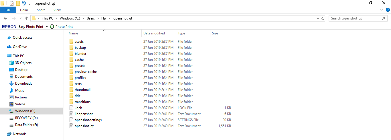Go up one folder level
Image resolution: width=391 pixels, height=140 pixels.
pos(26,18)
